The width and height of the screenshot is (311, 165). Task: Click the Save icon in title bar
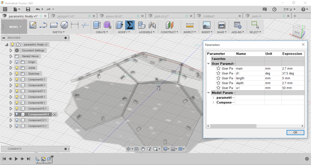pos(28,9)
